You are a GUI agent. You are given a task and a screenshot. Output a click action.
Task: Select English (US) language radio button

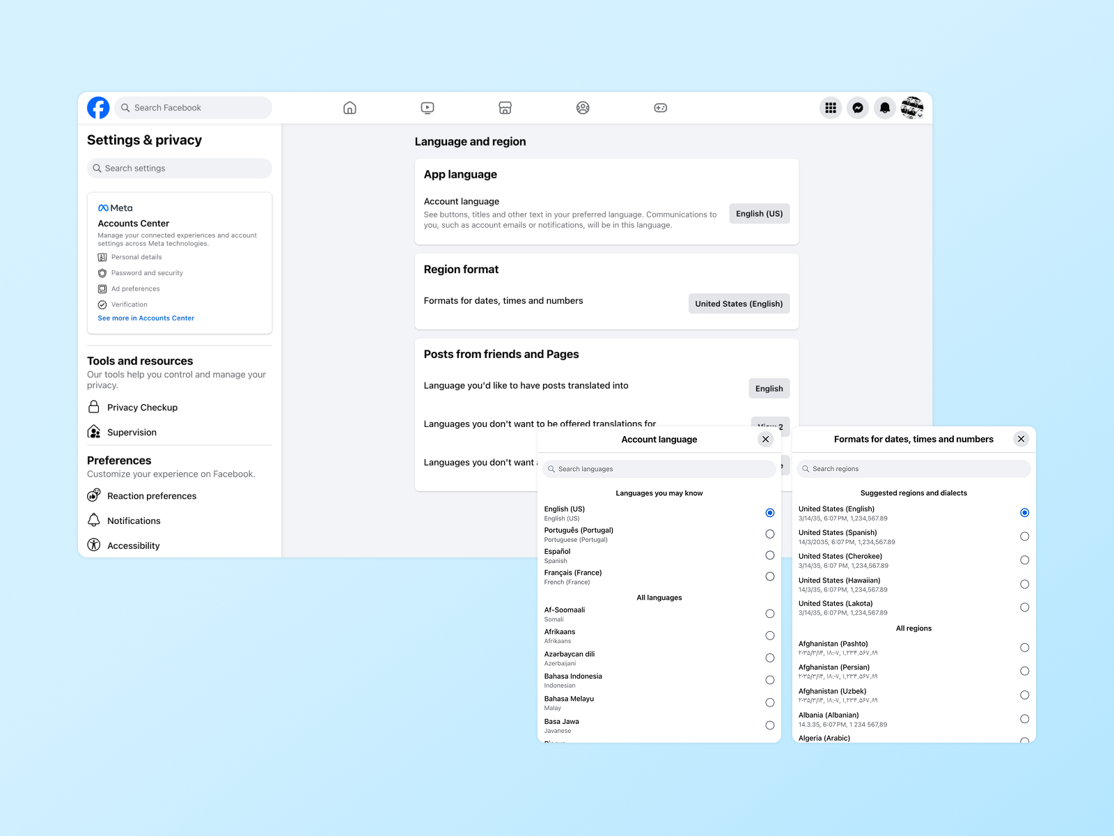click(x=770, y=513)
